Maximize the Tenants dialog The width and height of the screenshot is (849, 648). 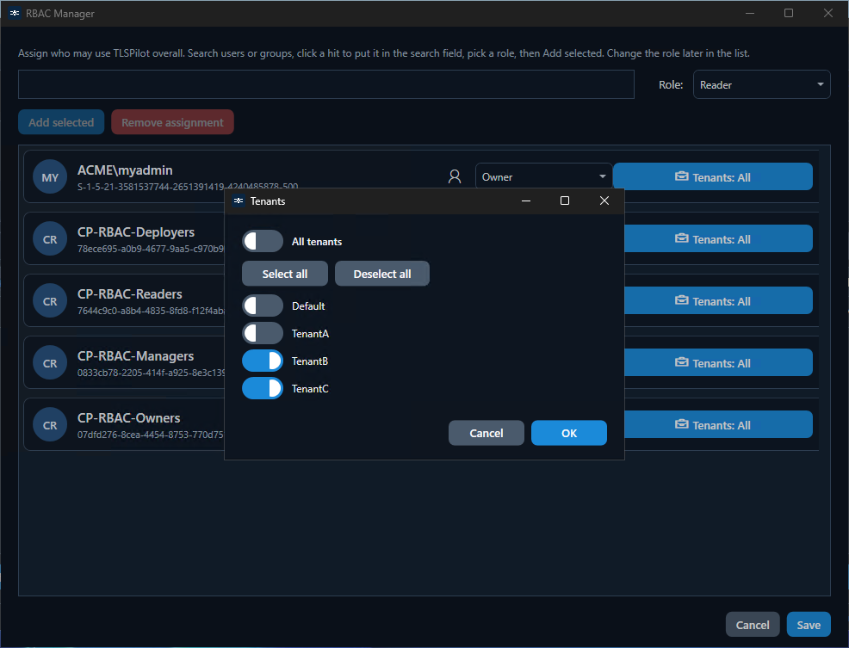[565, 201]
